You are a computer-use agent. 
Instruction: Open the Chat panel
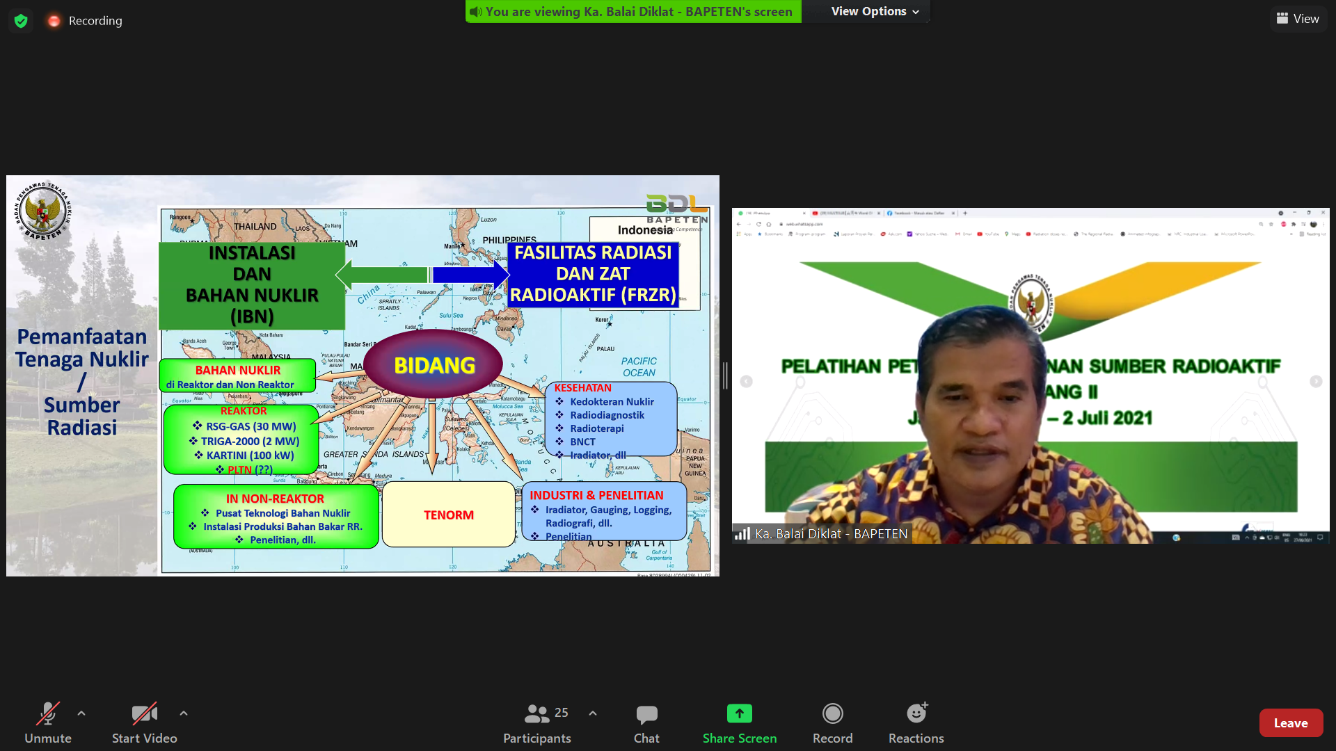pyautogui.click(x=646, y=723)
